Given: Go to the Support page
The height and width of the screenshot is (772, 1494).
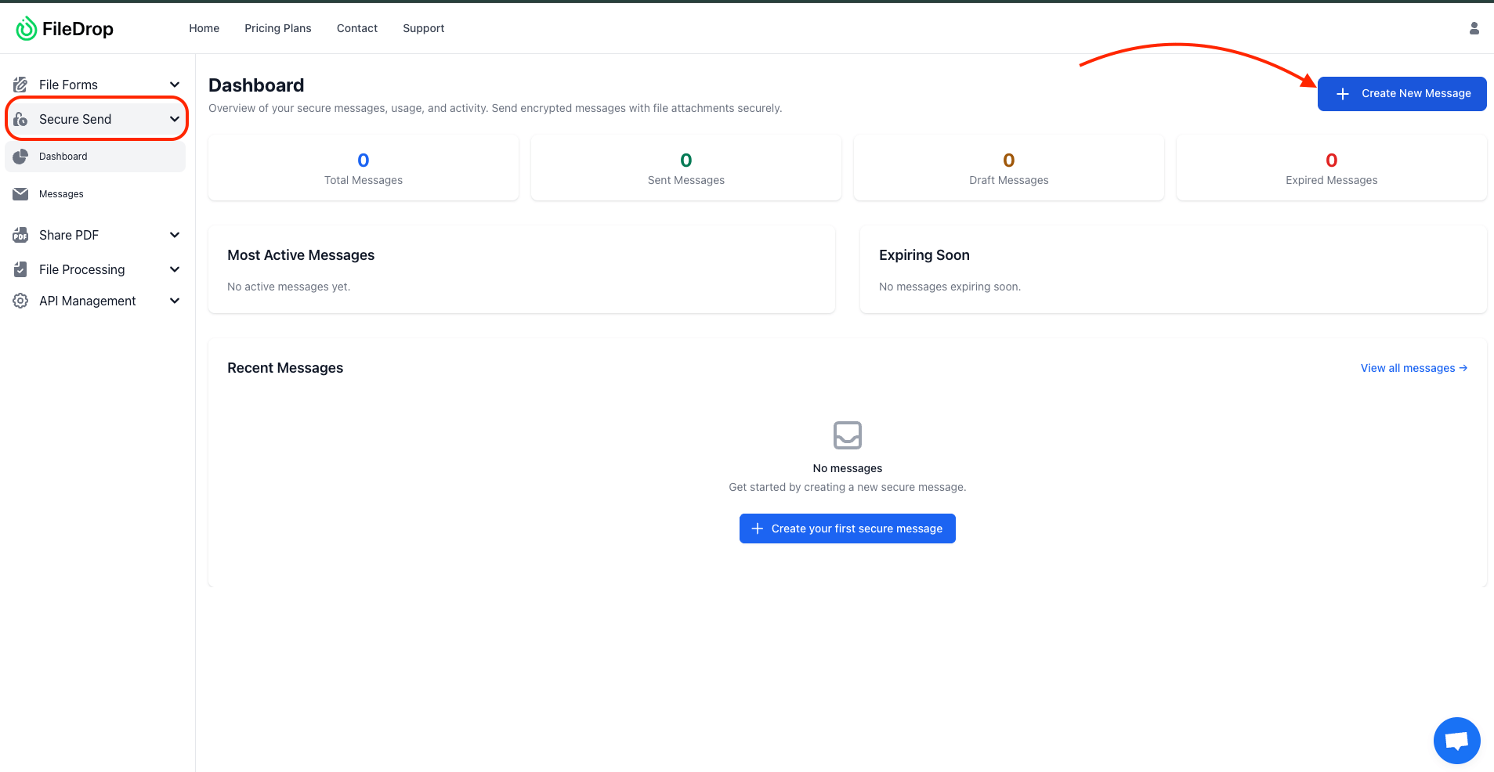Looking at the screenshot, I should (x=423, y=28).
